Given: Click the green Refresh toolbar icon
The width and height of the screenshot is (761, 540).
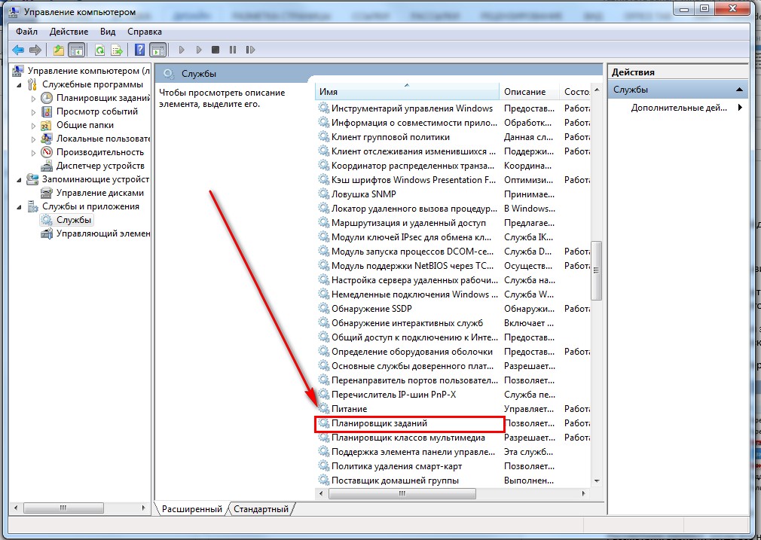Looking at the screenshot, I should (100, 50).
